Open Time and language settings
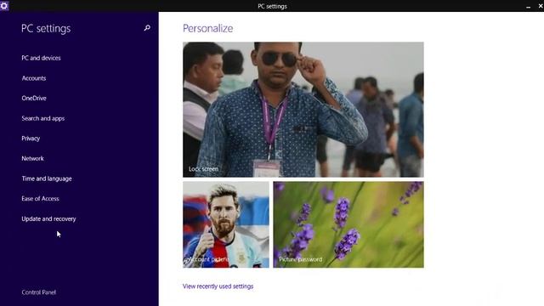Image resolution: width=544 pixels, height=306 pixels. coord(47,178)
